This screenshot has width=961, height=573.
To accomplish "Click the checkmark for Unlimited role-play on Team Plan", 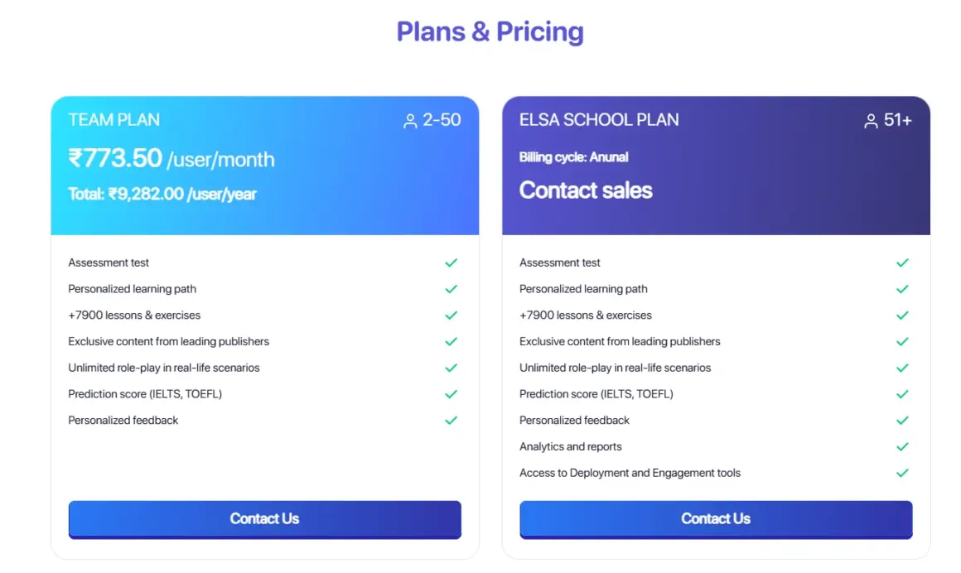I will [x=452, y=368].
